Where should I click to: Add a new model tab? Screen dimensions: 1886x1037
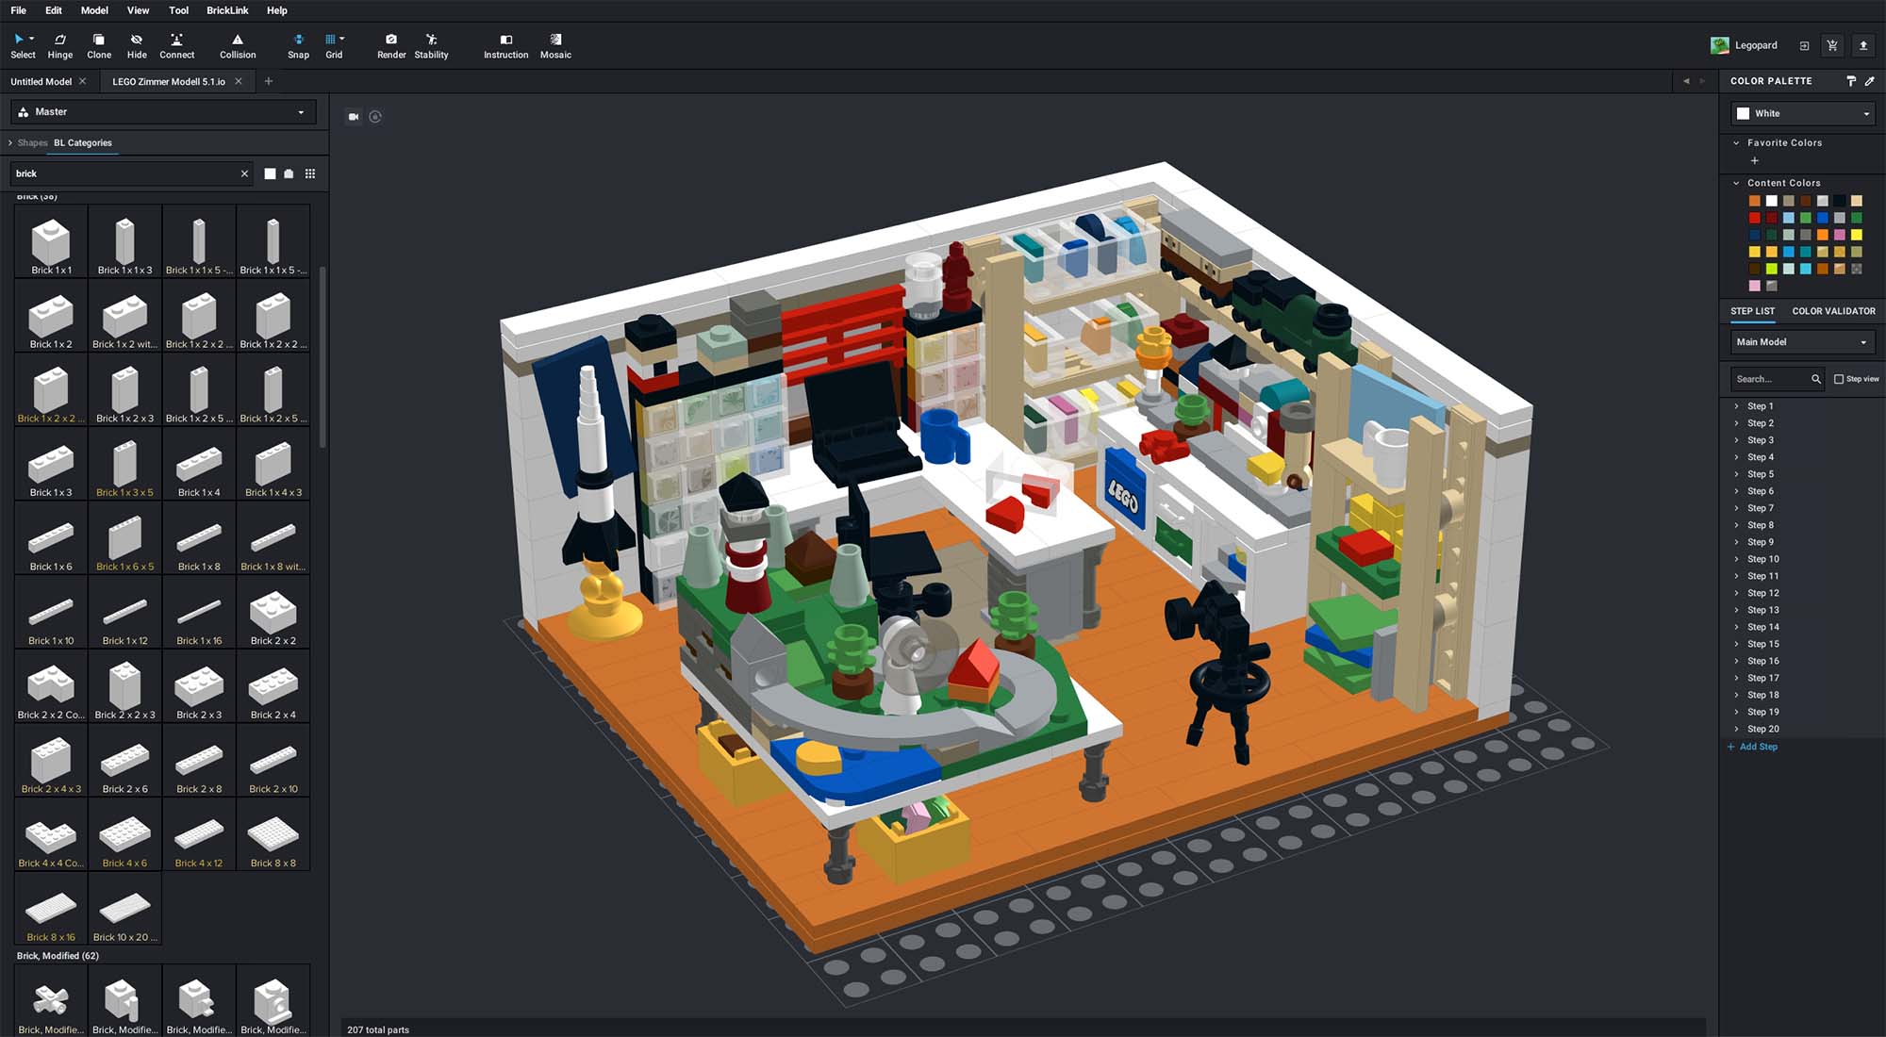tap(269, 81)
